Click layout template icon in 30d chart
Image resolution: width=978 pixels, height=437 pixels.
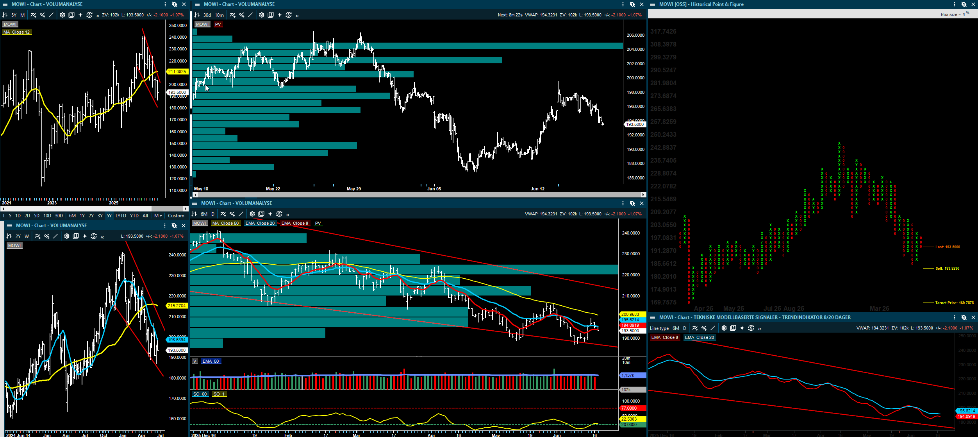(x=270, y=15)
